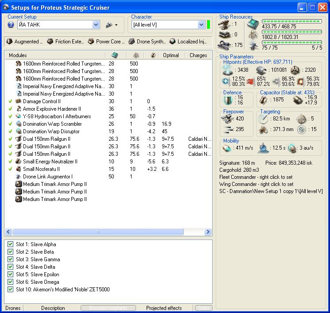Toggle Small Nosferatu II active checkmark
Viewport: 330px width, 313px height.
click(x=10, y=169)
